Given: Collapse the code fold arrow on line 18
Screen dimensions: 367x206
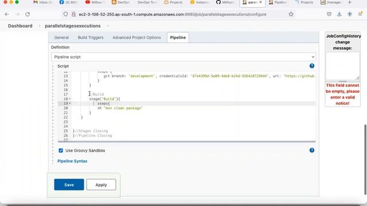Looking at the screenshot, I should pyautogui.click(x=70, y=99).
